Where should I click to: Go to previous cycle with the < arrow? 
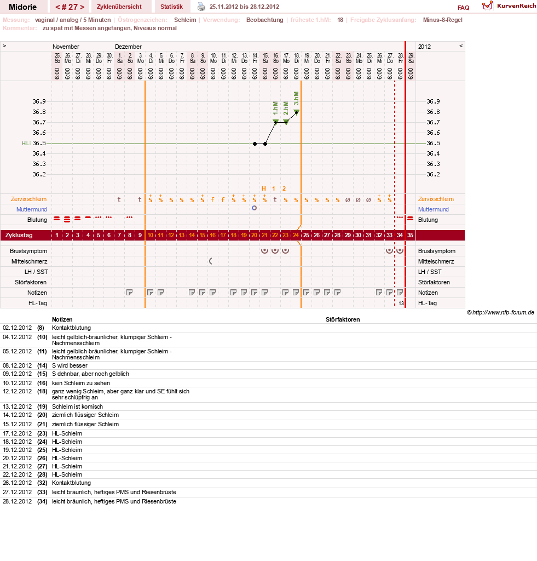pos(57,7)
